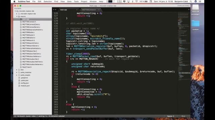Open the Apple menu
This screenshot has width=215, height=120.
point(14,1)
